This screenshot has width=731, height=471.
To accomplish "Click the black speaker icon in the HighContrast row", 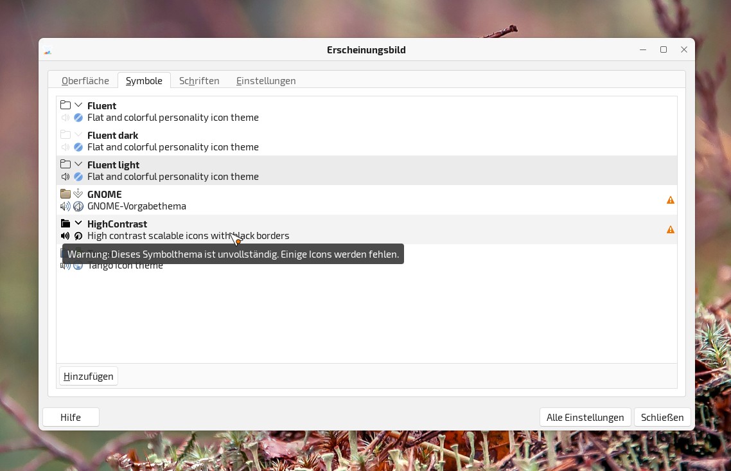I will click(x=66, y=236).
